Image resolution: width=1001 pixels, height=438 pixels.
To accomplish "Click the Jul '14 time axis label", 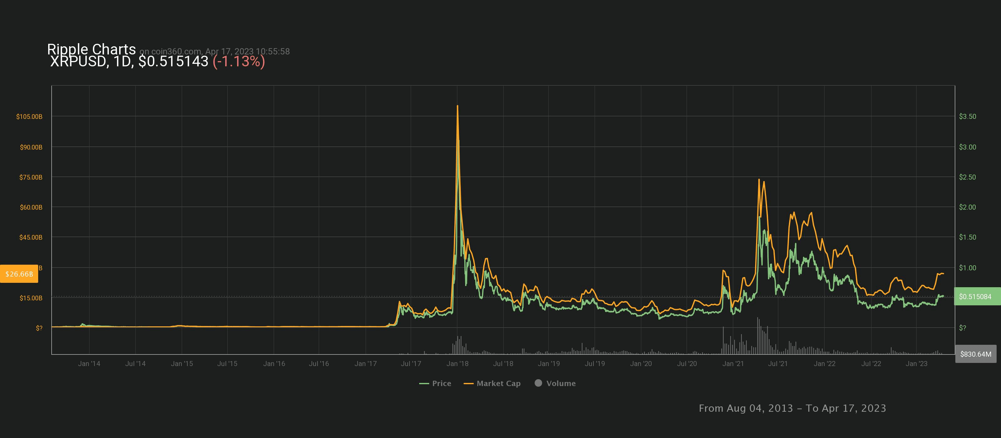I will tap(135, 364).
